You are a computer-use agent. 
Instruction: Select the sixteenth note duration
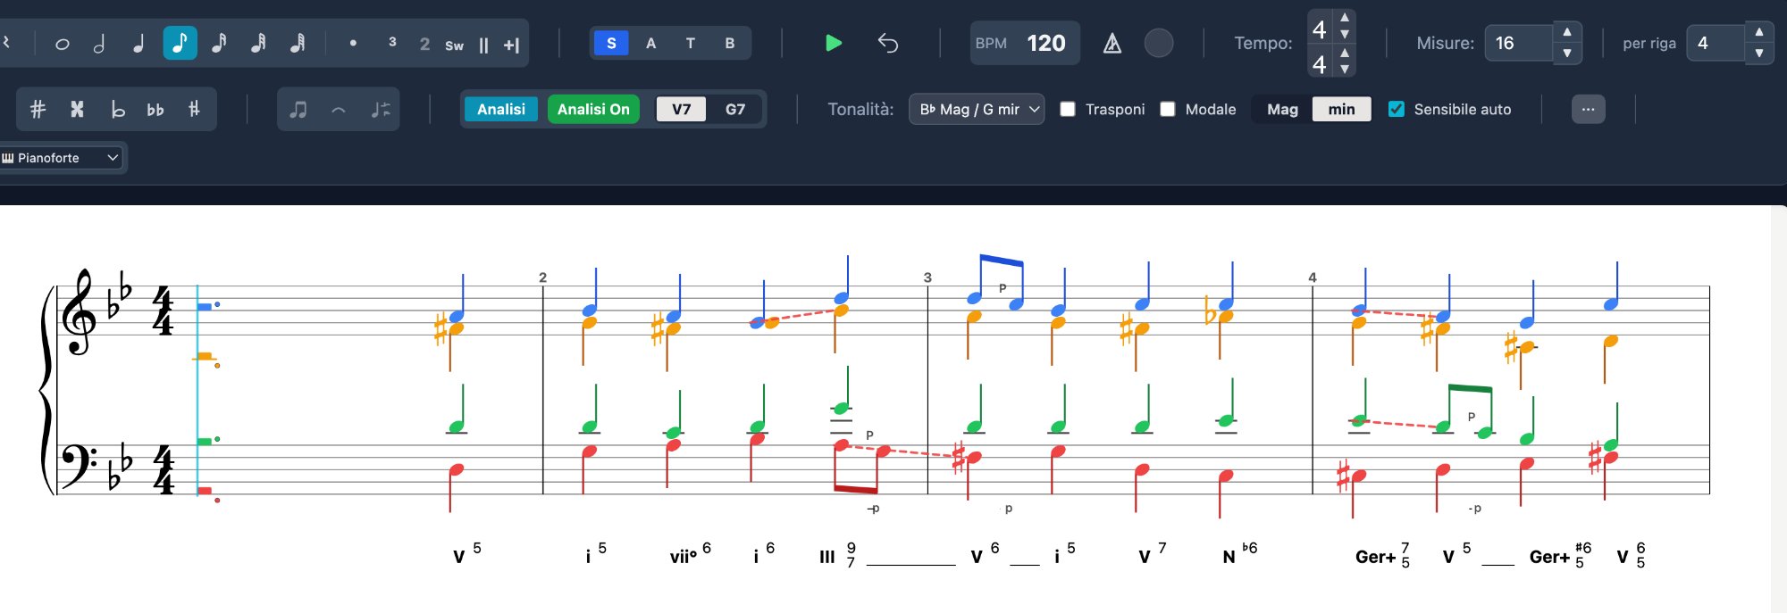pos(219,43)
